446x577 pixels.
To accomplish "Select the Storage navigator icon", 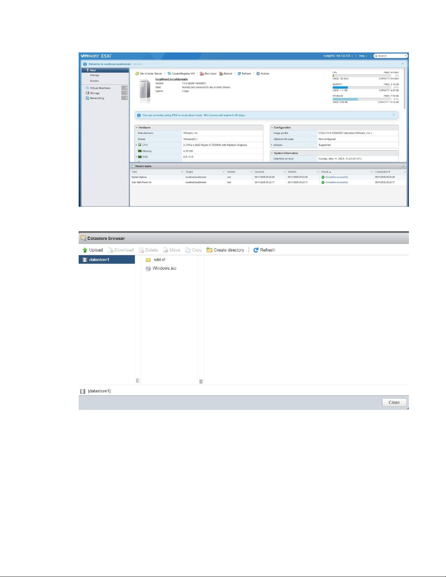I will 87,93.
